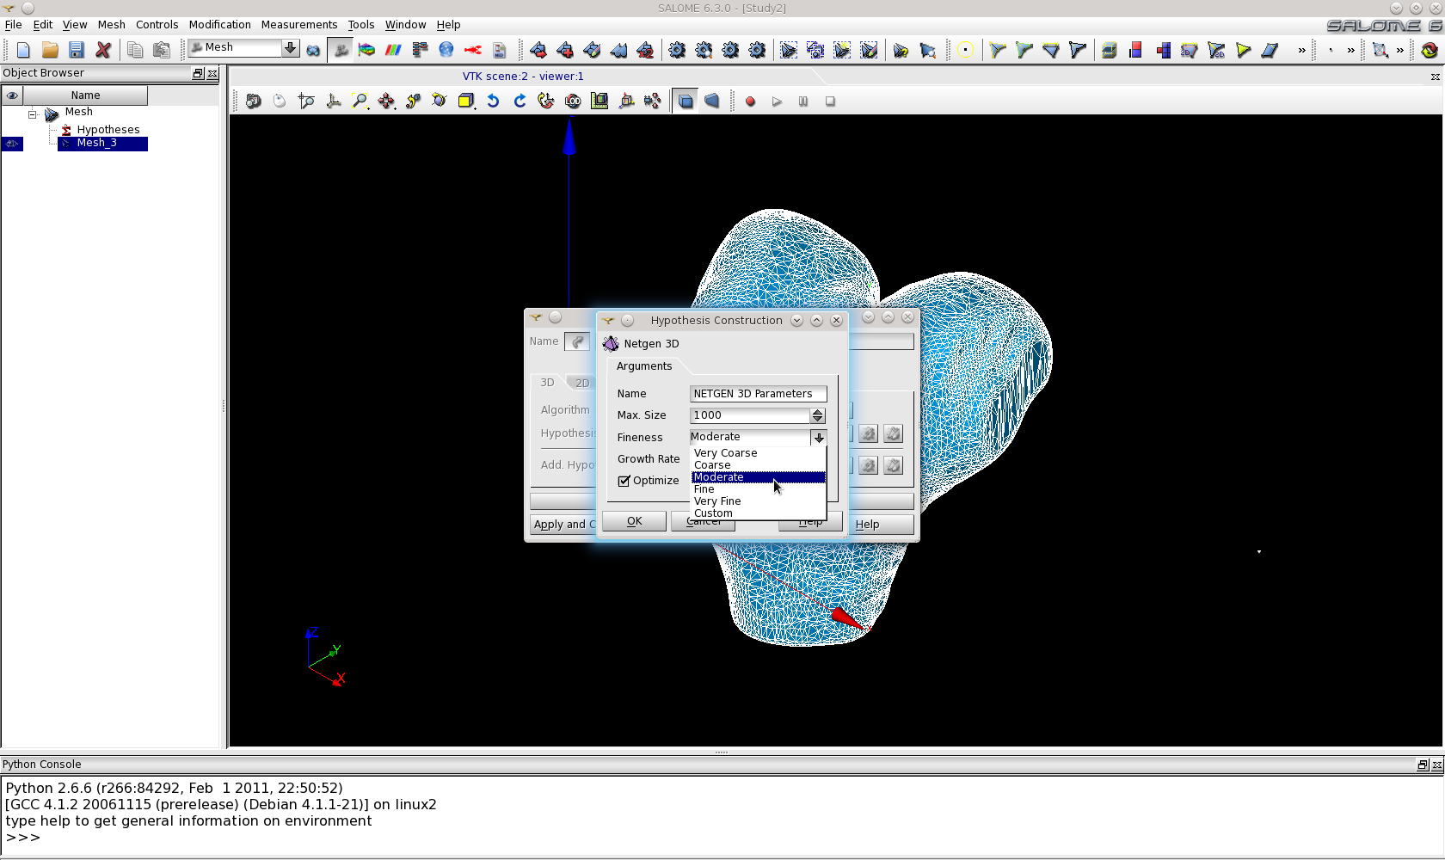The image size is (1445, 860).
Task: Open the Window menu
Action: tap(405, 24)
